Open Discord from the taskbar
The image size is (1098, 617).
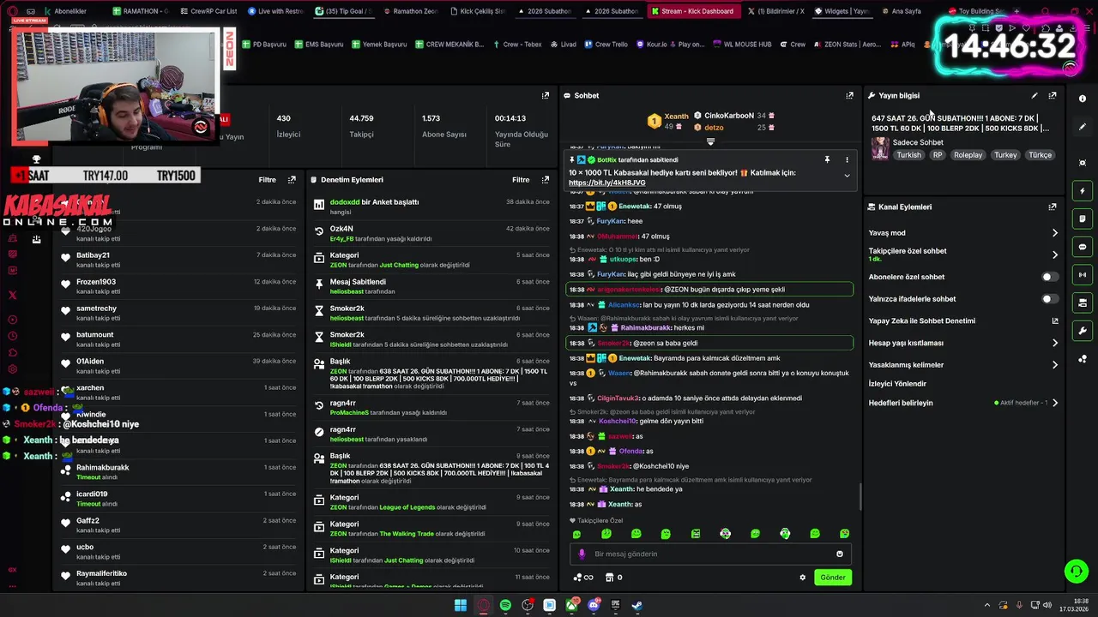pyautogui.click(x=594, y=605)
